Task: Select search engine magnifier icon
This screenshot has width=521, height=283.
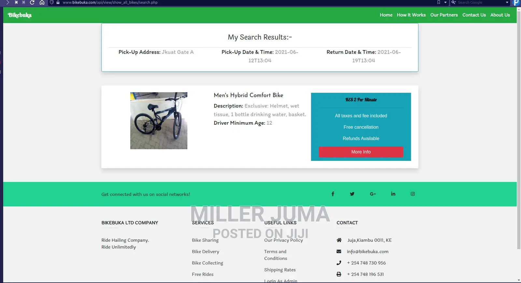Action: click(x=453, y=2)
